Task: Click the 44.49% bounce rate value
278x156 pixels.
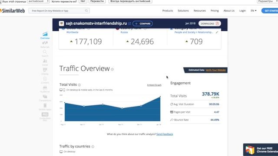Action: click(x=215, y=120)
